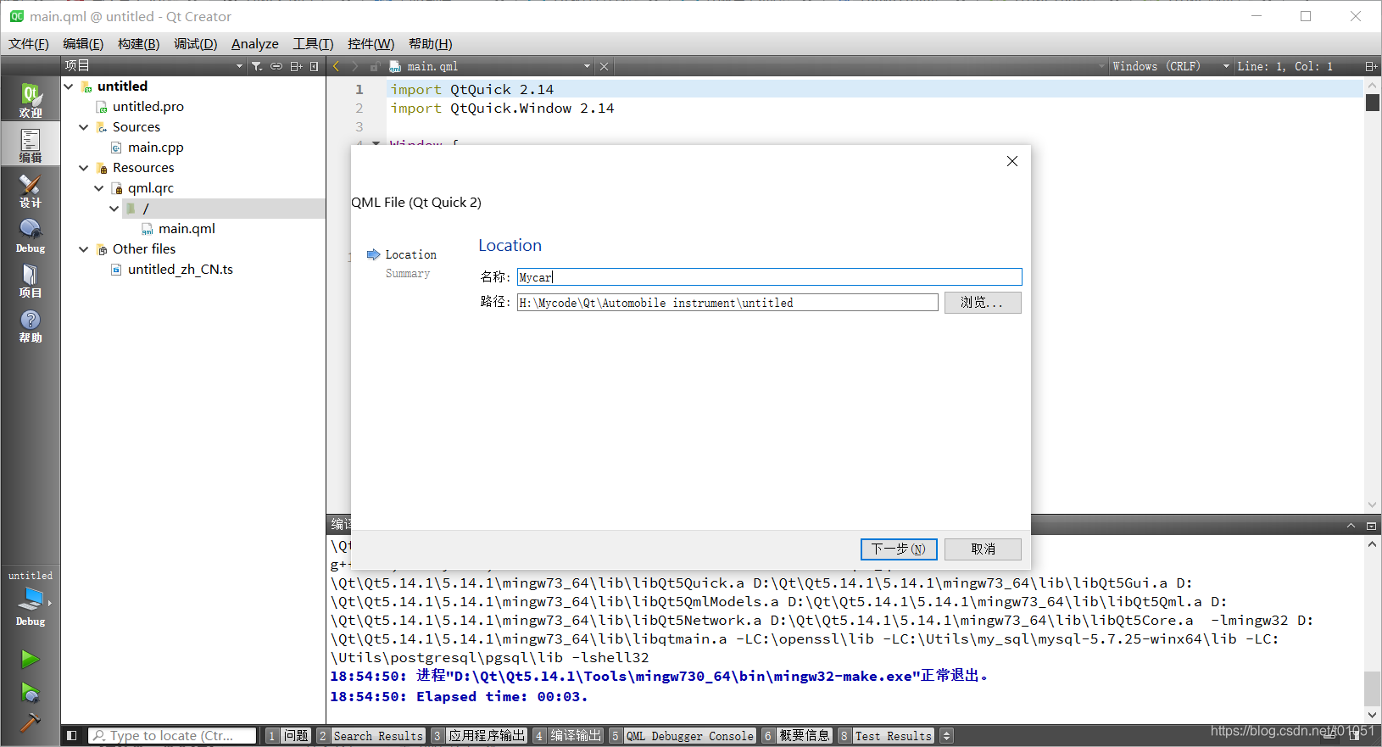
Task: Collapse the untitled project node
Action: click(x=69, y=86)
